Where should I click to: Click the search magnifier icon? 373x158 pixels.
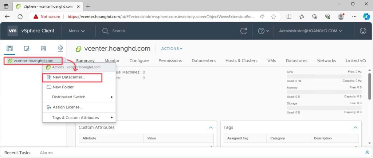(x=105, y=31)
